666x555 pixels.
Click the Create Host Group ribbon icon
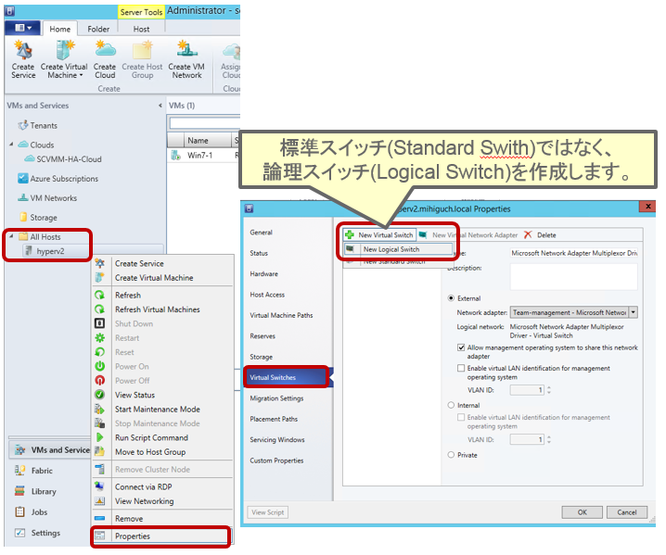click(142, 50)
